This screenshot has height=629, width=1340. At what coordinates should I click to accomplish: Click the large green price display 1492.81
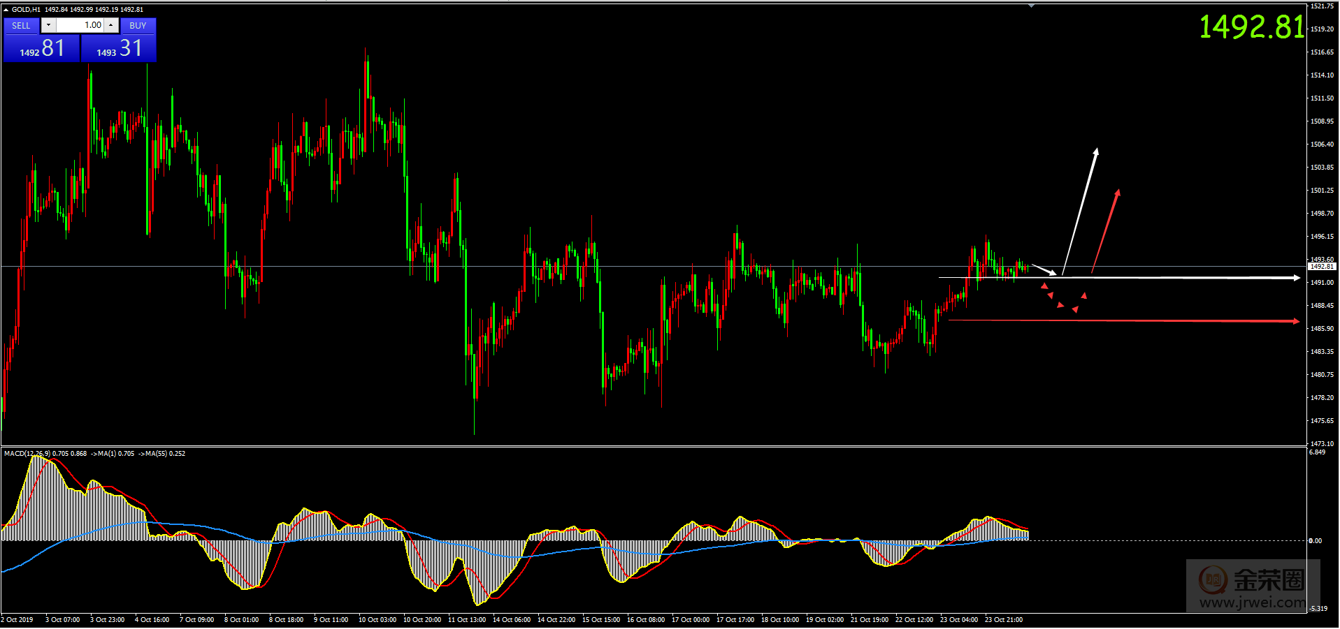(x=1251, y=28)
